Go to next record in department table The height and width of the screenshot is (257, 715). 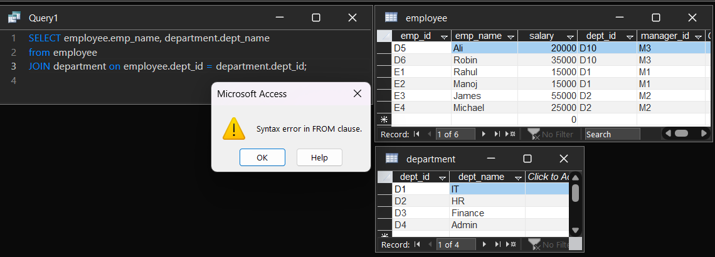coord(484,244)
